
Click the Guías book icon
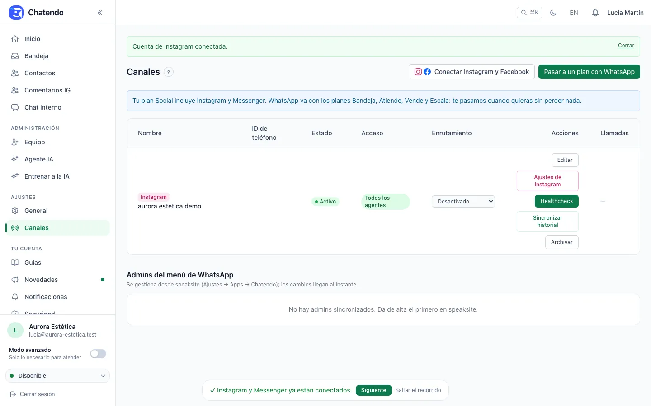point(15,263)
